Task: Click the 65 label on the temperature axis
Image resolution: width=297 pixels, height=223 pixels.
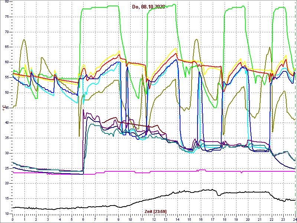Action: pyautogui.click(x=6, y=47)
